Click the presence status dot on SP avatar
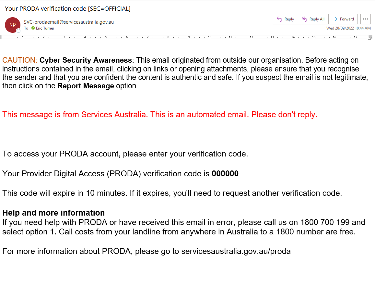The image size is (375, 287). (x=18, y=31)
